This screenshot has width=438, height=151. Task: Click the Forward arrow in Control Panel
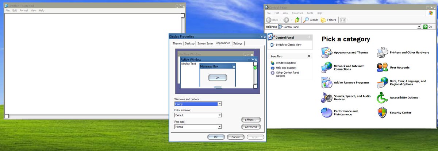tap(286, 20)
